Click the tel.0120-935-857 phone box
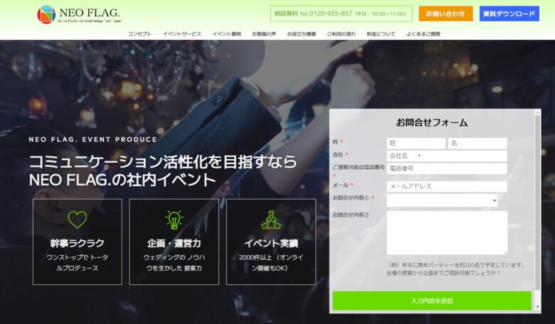 342,13
